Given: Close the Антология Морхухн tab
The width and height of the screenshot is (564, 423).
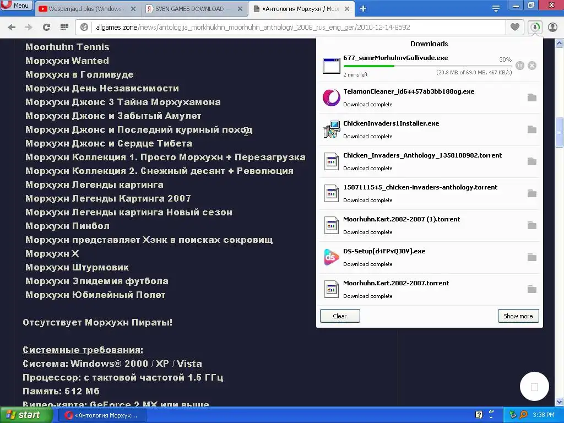Looking at the screenshot, I should pos(347,9).
